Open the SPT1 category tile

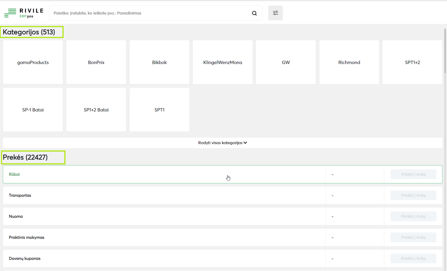159,110
